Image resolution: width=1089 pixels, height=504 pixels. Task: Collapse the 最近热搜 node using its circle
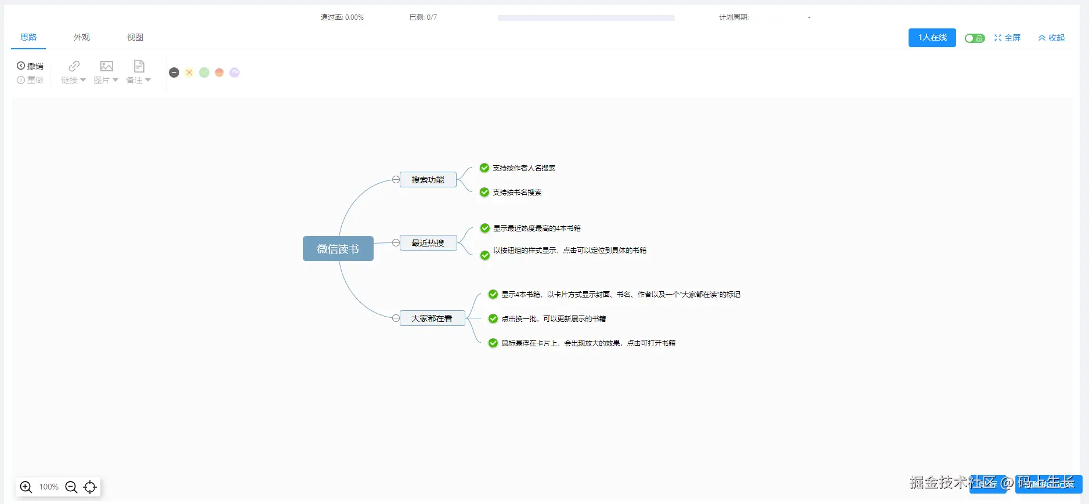click(x=396, y=243)
